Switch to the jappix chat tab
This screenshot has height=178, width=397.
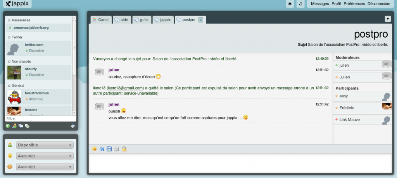point(163,20)
